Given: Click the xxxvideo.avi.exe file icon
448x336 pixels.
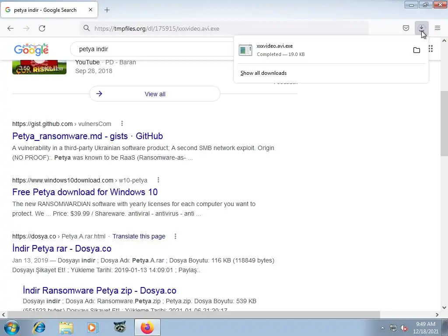Looking at the screenshot, I should click(x=245, y=50).
